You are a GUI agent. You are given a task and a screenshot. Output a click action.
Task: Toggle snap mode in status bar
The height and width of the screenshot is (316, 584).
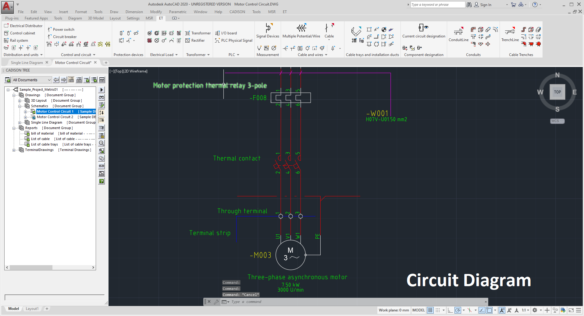click(x=438, y=310)
